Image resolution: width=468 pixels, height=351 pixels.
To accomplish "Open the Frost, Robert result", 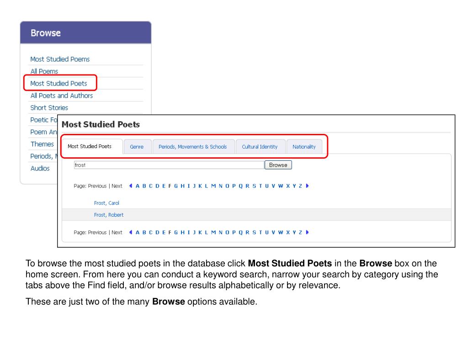I will tap(109, 215).
